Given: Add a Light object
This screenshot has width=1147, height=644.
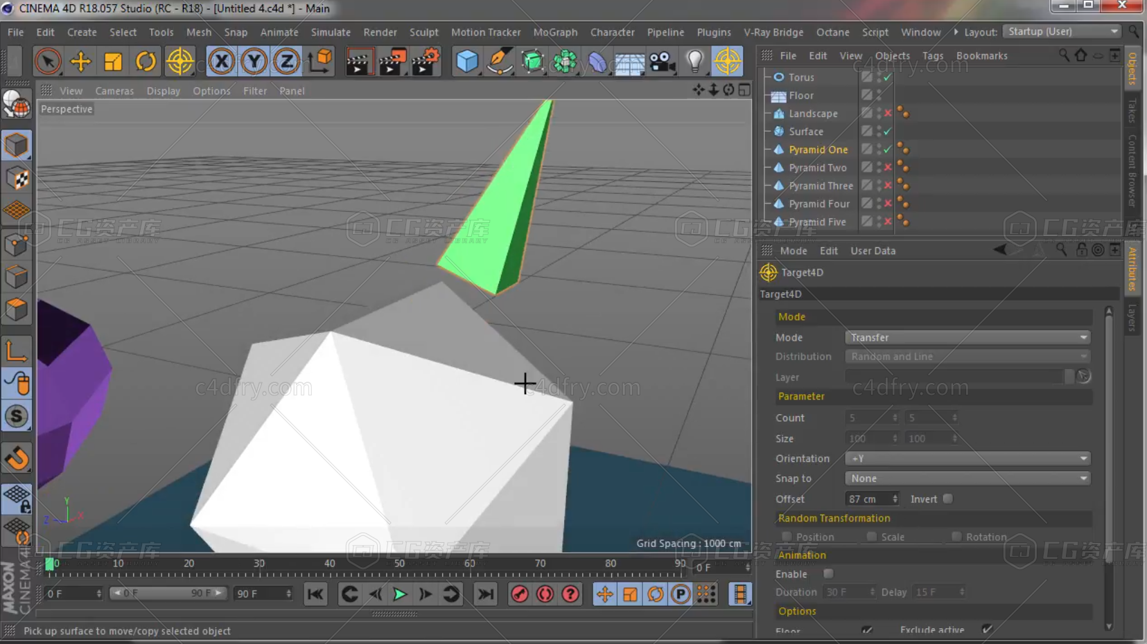Looking at the screenshot, I should pyautogui.click(x=694, y=62).
